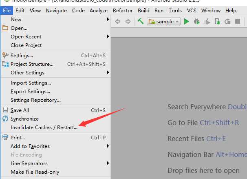247x179 pixels.
Task: Open the Help menu
Action: point(231,11)
